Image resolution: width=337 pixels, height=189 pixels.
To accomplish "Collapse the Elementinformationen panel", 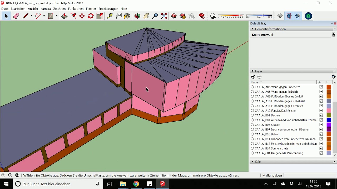I will tap(252, 29).
